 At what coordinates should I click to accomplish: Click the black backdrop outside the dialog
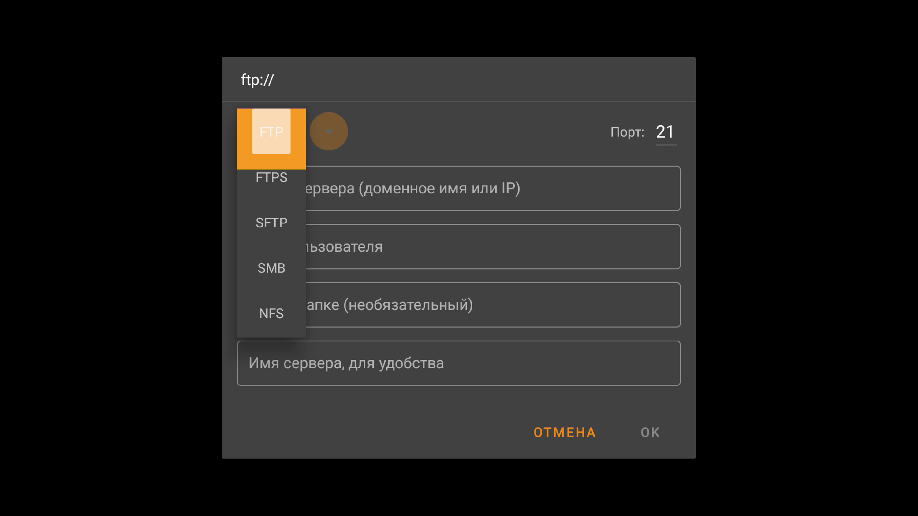coord(107,249)
